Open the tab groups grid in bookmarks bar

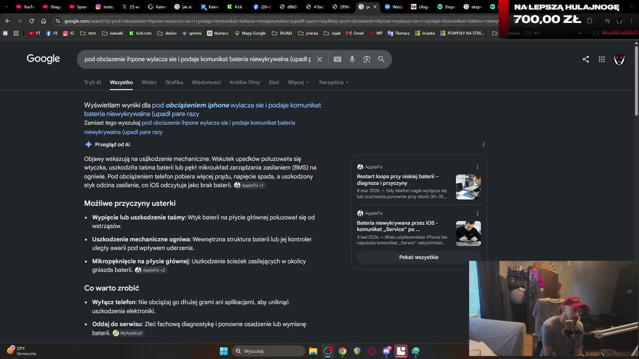click(16, 33)
